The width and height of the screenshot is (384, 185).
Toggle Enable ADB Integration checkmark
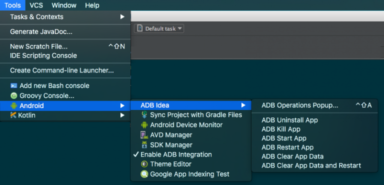coord(136,154)
